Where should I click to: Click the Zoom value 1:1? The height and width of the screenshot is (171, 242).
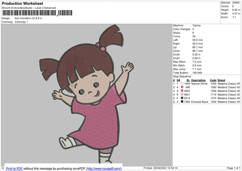(234, 17)
